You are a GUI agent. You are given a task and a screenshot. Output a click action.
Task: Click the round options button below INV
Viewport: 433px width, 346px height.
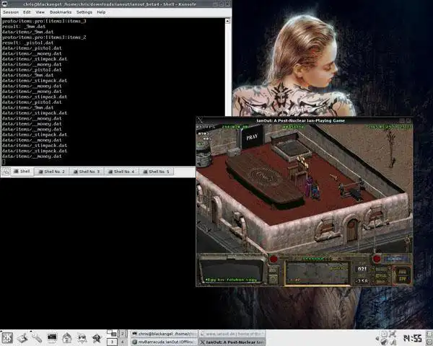[x=273, y=280]
